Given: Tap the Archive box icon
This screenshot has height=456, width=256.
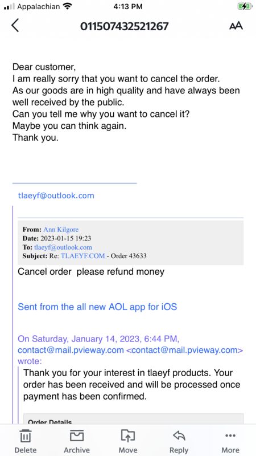Looking at the screenshot, I should click(x=77, y=435).
